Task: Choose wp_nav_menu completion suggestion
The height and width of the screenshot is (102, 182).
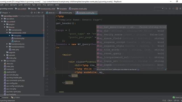Action: click(x=131, y=27)
